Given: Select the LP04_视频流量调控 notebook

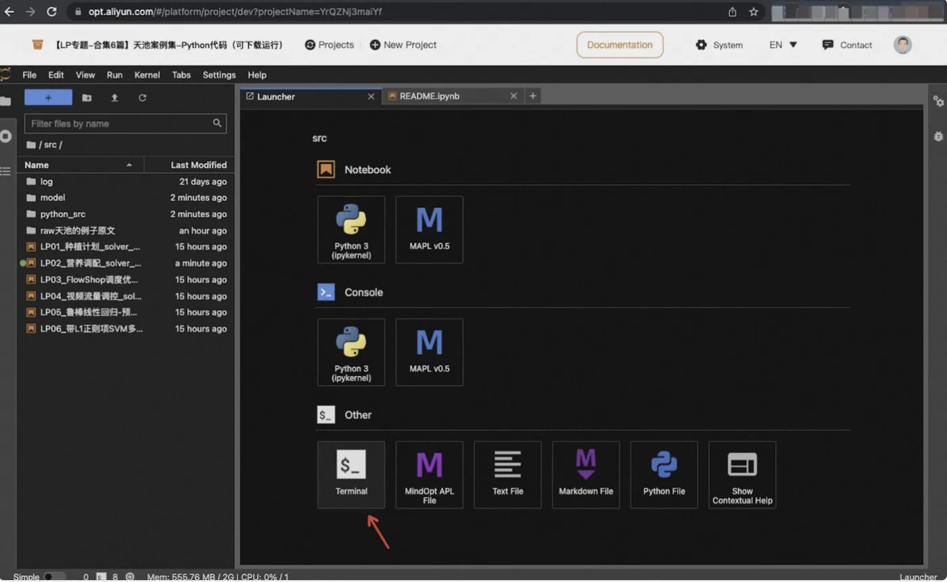Looking at the screenshot, I should click(x=126, y=296).
